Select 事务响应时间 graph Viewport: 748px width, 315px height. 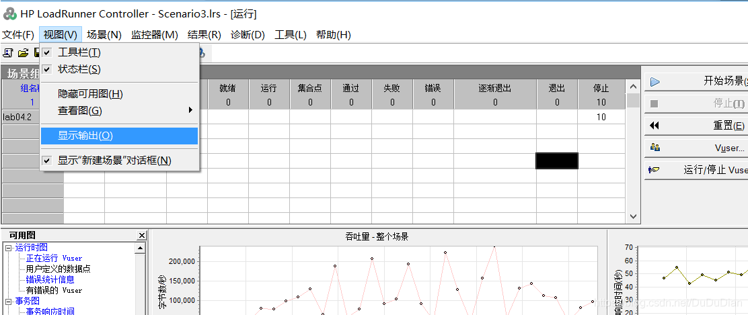pyautogui.click(x=50, y=311)
